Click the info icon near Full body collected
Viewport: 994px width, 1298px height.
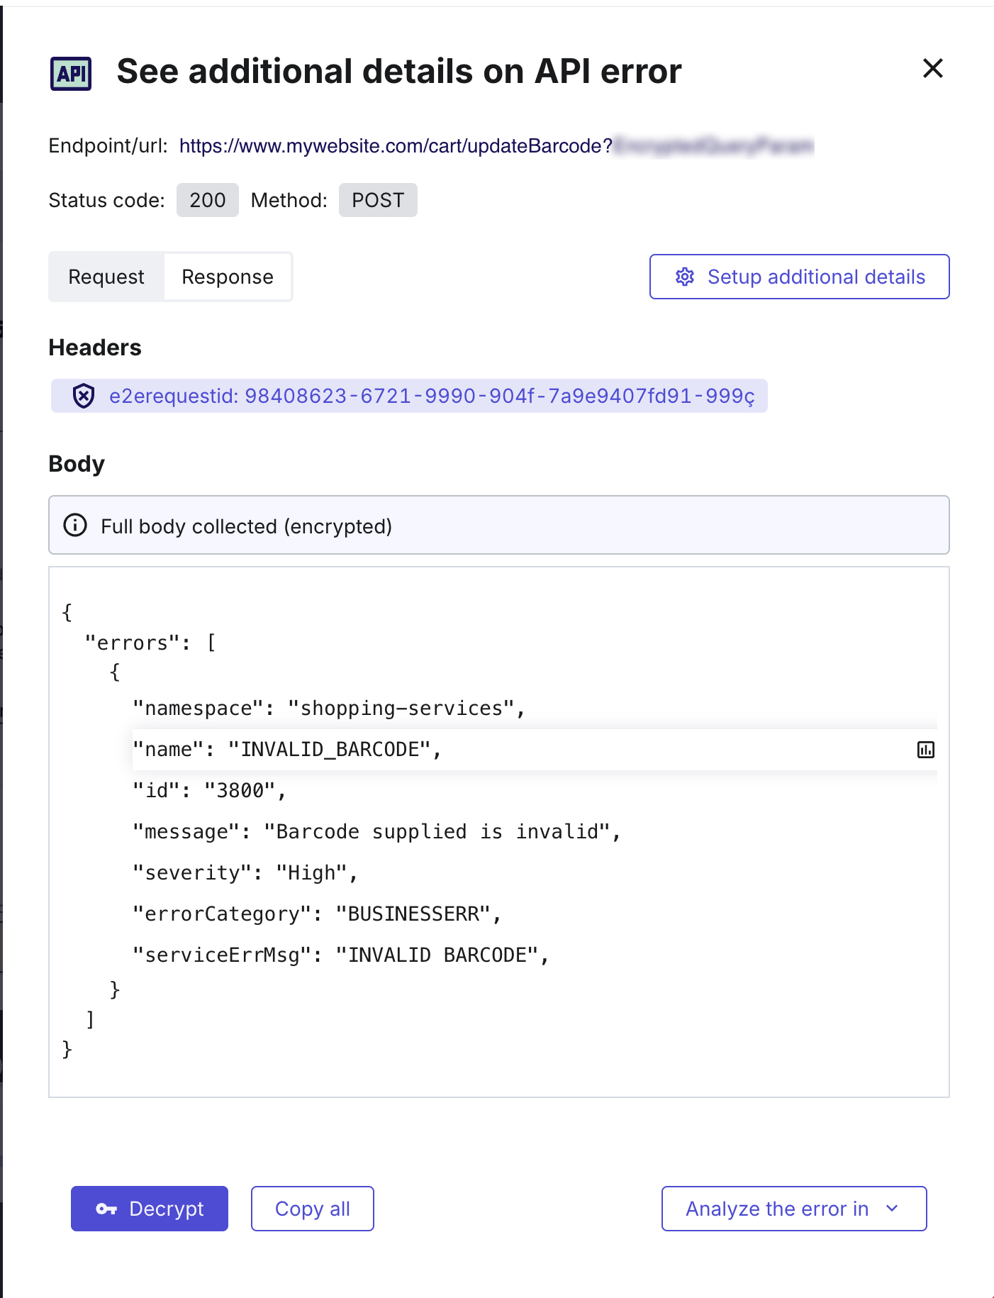(x=75, y=526)
